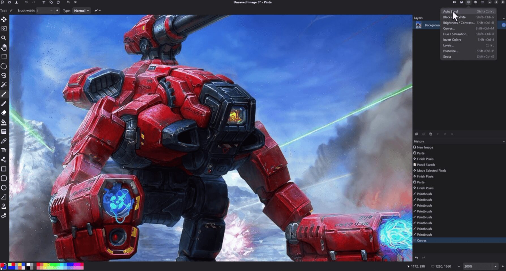Click the Crop to Selection toolbar icon
506x271 pixels.
pos(68,2)
